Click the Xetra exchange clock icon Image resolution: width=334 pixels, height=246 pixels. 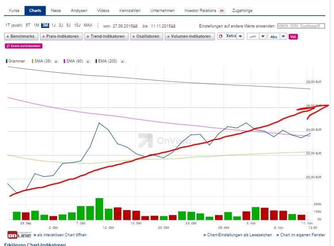tap(221, 36)
